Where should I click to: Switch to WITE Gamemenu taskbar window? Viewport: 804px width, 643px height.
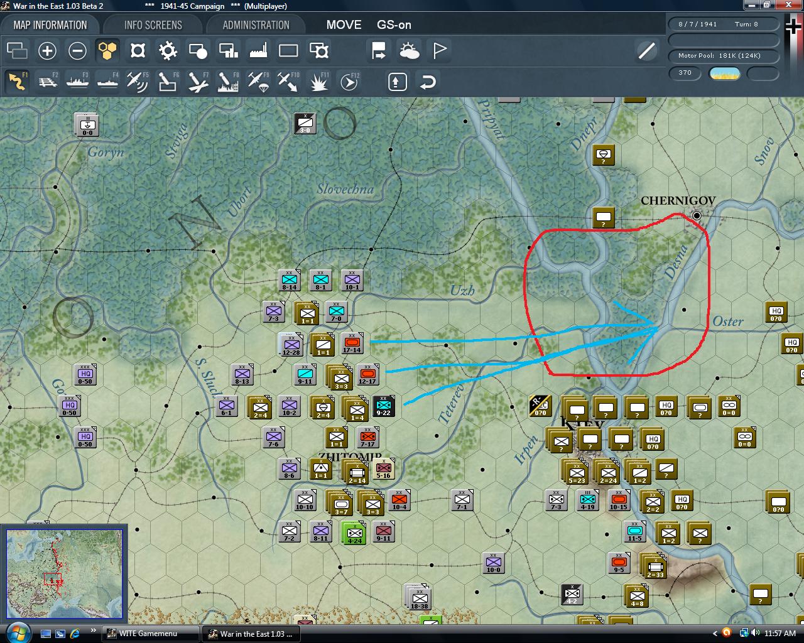tap(150, 634)
